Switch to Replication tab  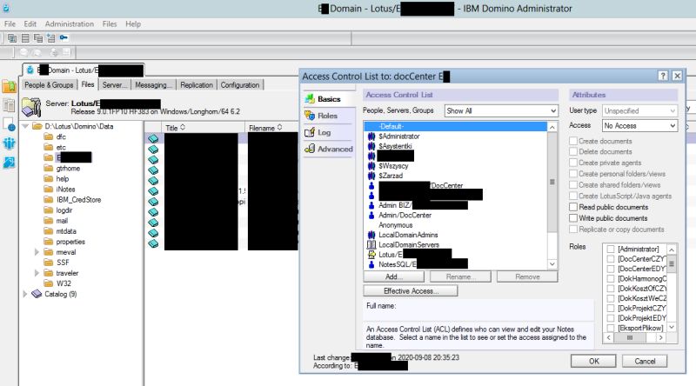pos(197,84)
